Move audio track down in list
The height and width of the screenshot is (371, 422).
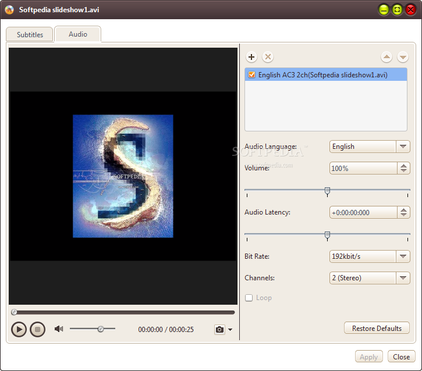(403, 57)
